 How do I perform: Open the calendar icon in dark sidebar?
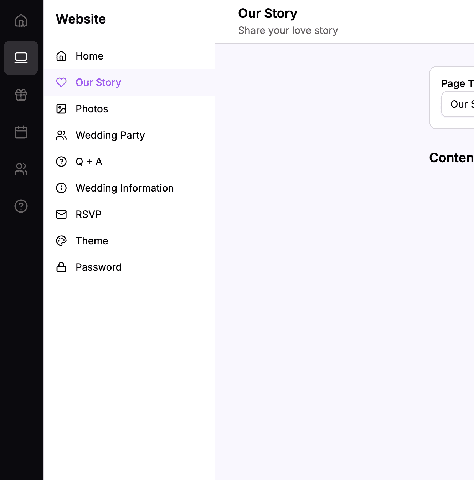coord(21,132)
